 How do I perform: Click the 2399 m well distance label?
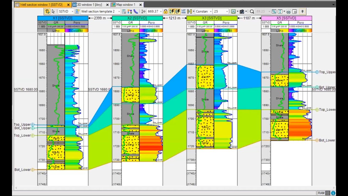pos(100,18)
